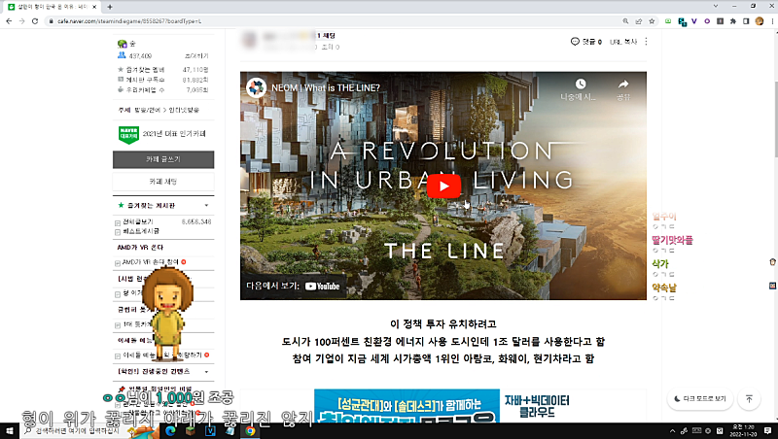The height and width of the screenshot is (439, 778).
Task: Click the comments speech bubble icon
Action: 575,42
